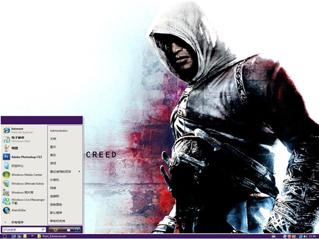Show hidden quick launch items chevron
This screenshot has width=319, height=239.
(x=32, y=236)
